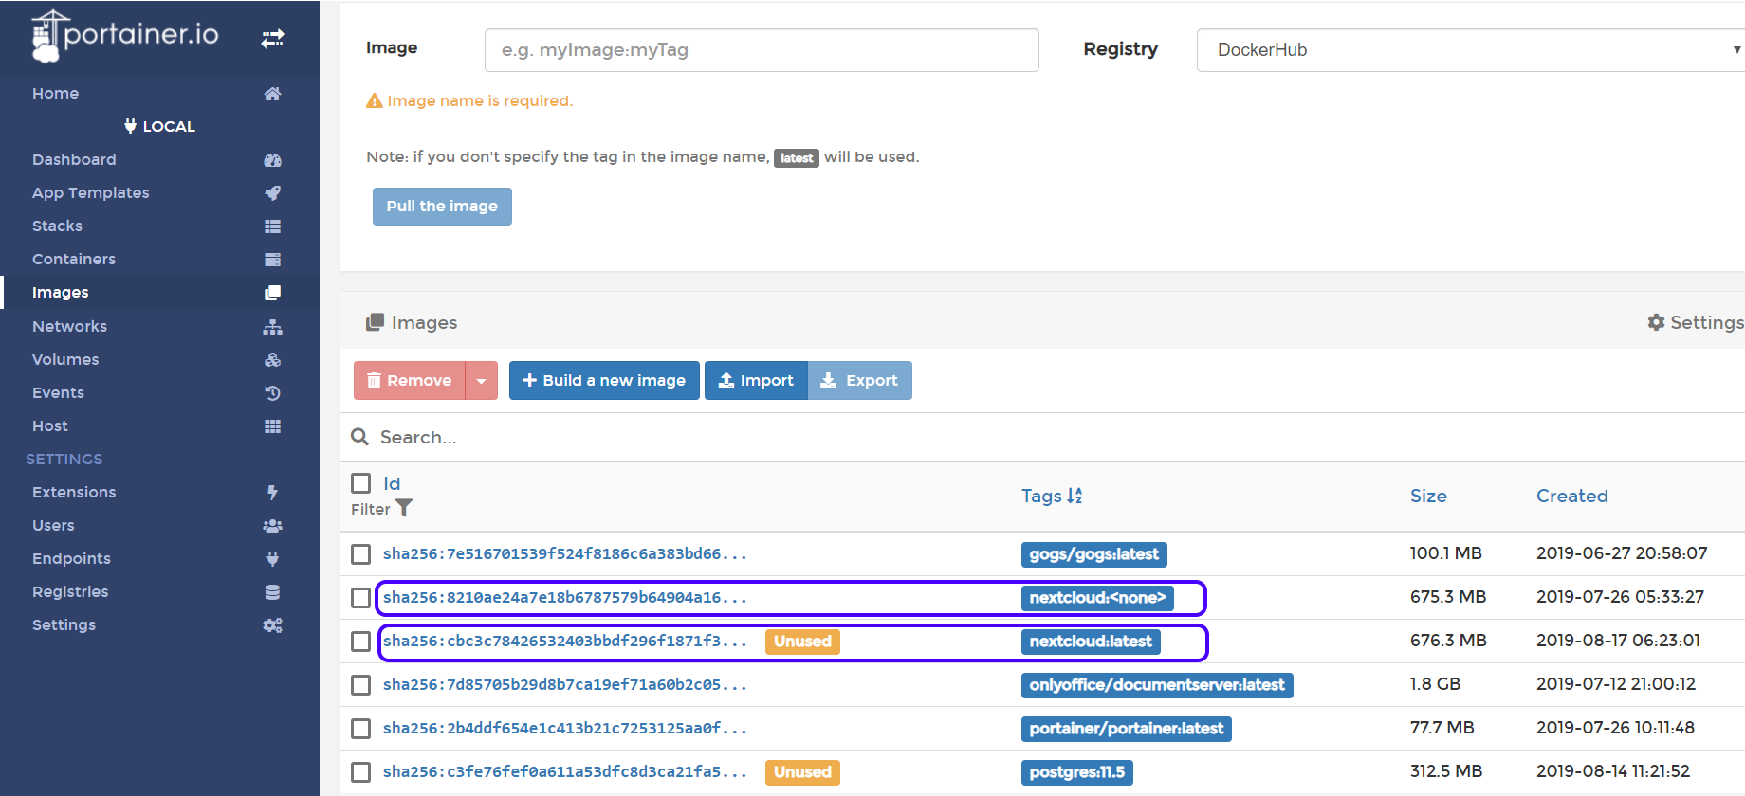Open image sha256:c3fe76fef0a6 link
This screenshot has height=796, width=1745.
pos(565,772)
